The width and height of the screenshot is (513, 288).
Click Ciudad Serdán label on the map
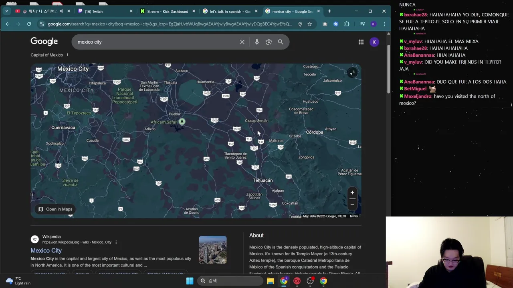point(257,121)
